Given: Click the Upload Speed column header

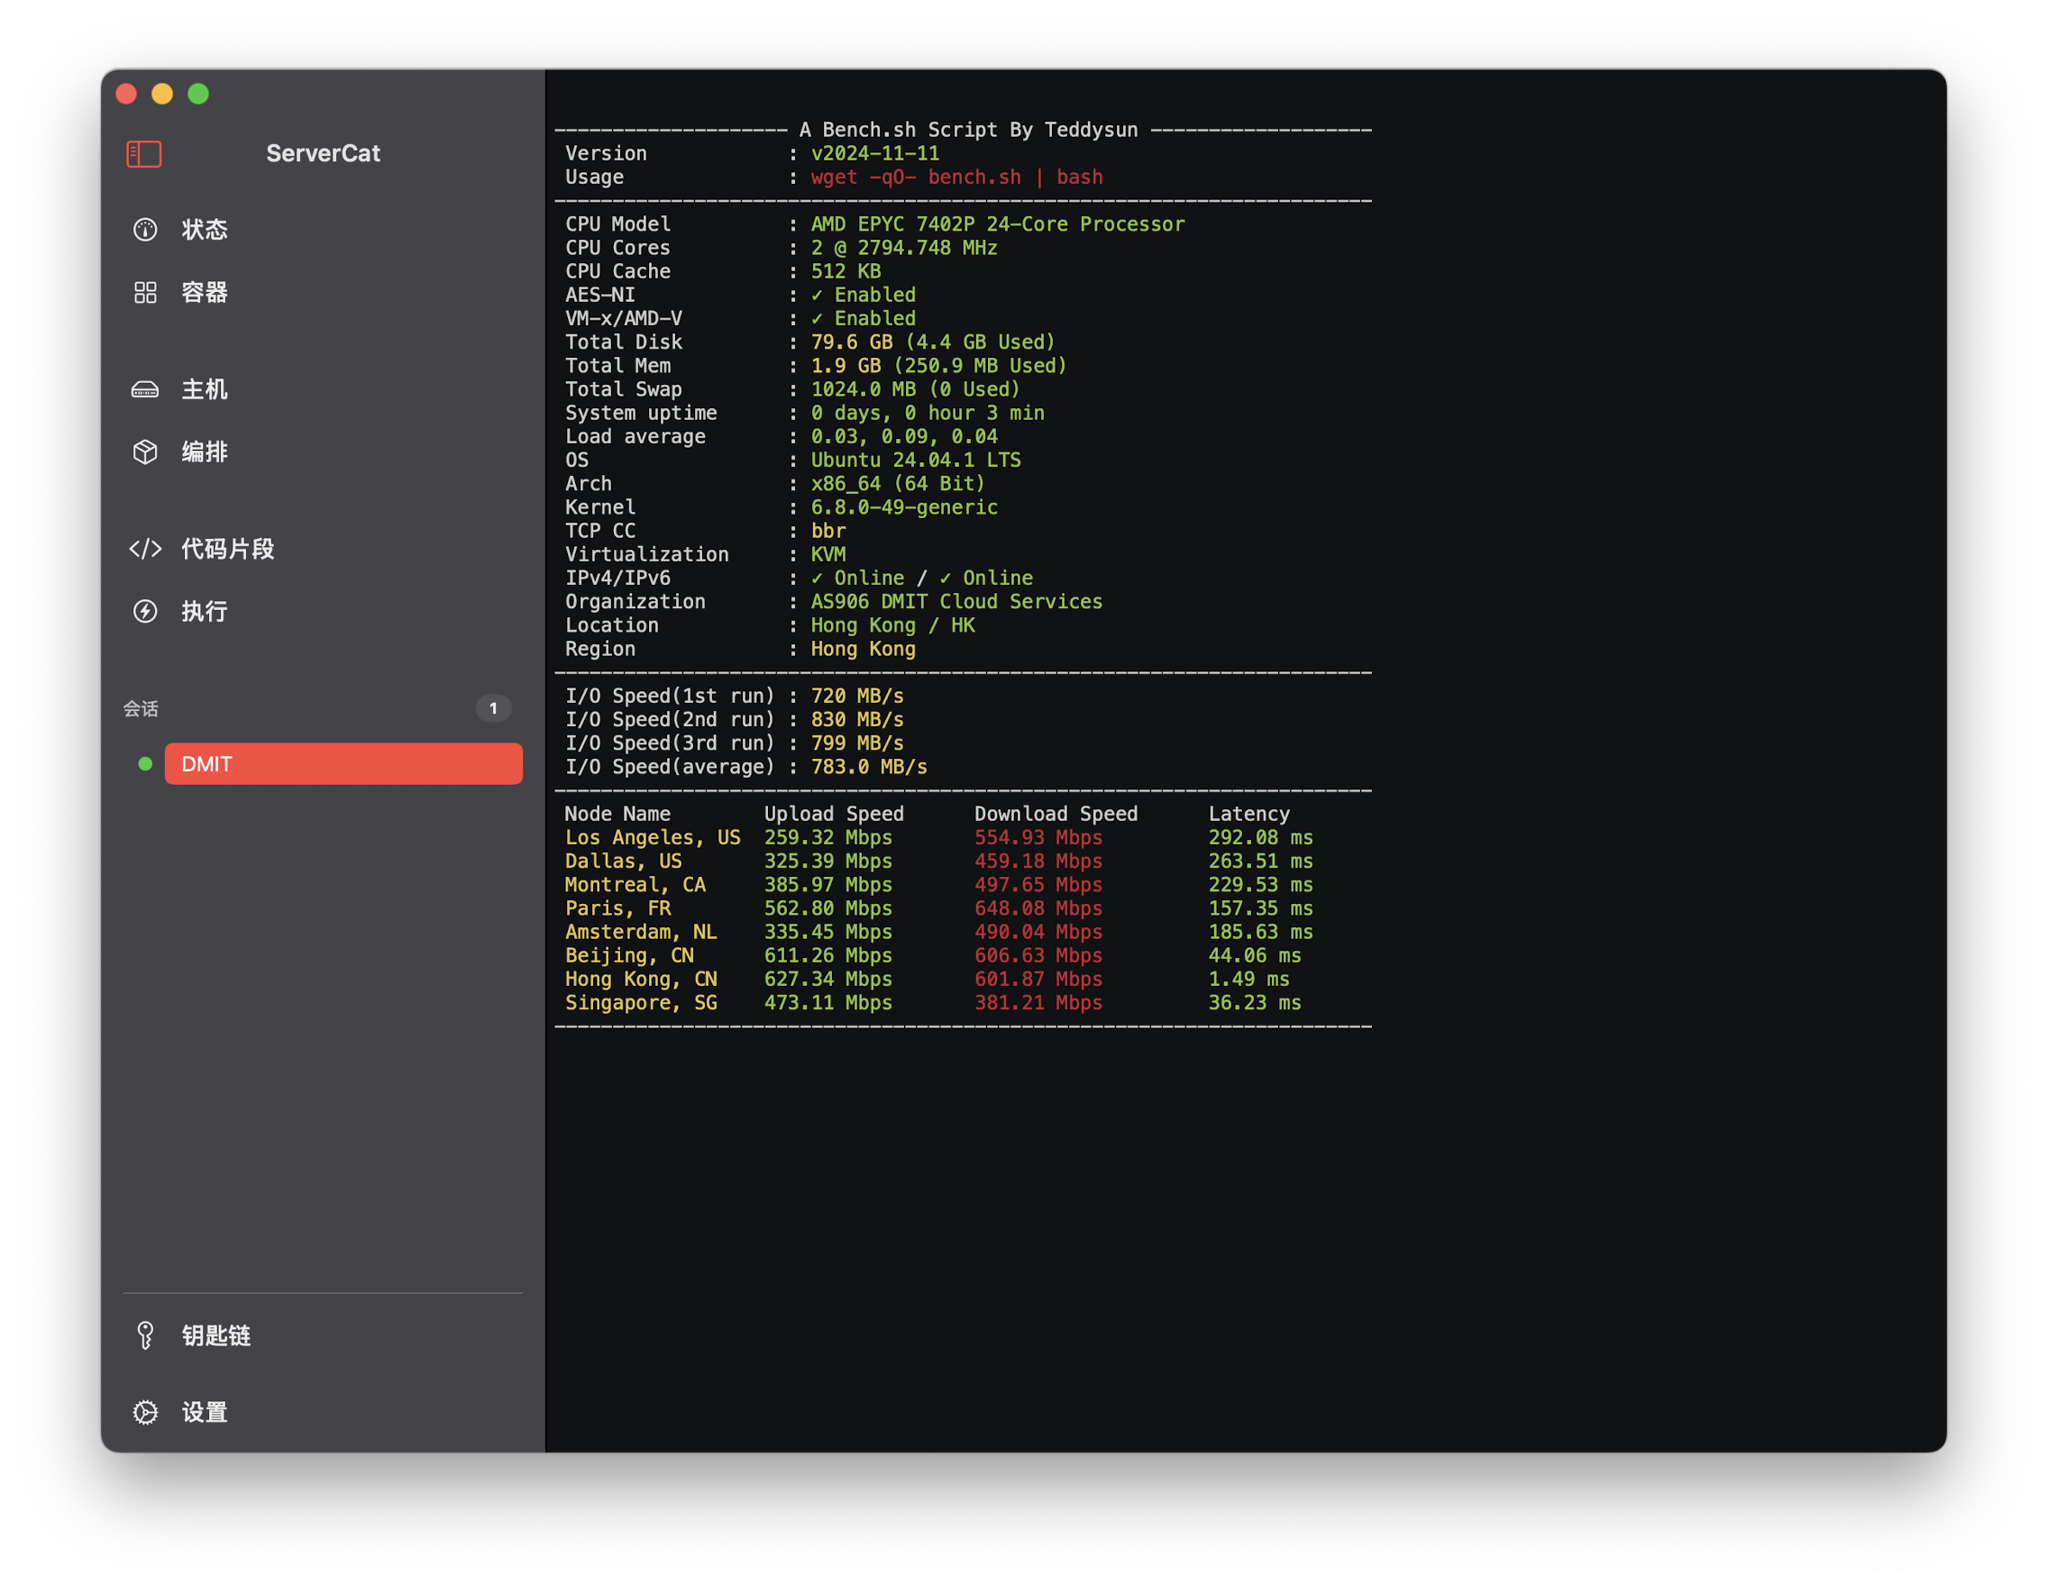Looking at the screenshot, I should (x=834, y=815).
